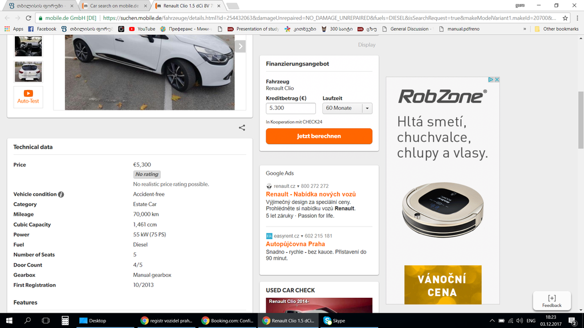The width and height of the screenshot is (584, 328).
Task: Click the URL address bar
Action: point(298,18)
